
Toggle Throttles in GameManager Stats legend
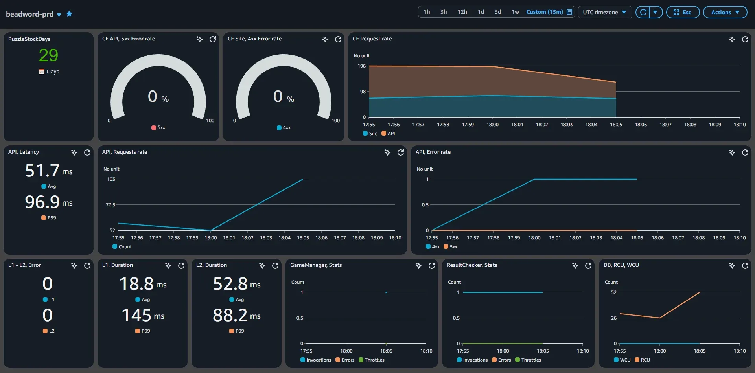pyautogui.click(x=372, y=360)
